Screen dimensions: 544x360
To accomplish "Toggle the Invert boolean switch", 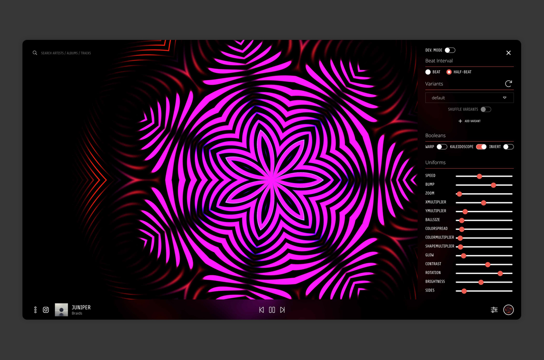I will tap(508, 147).
